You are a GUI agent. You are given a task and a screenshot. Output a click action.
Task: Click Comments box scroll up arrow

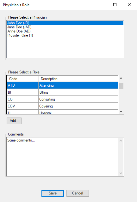click(121, 141)
